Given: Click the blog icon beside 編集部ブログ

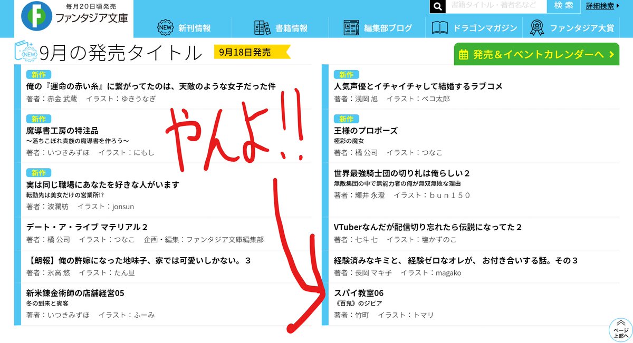Looking at the screenshot, I should (x=351, y=28).
